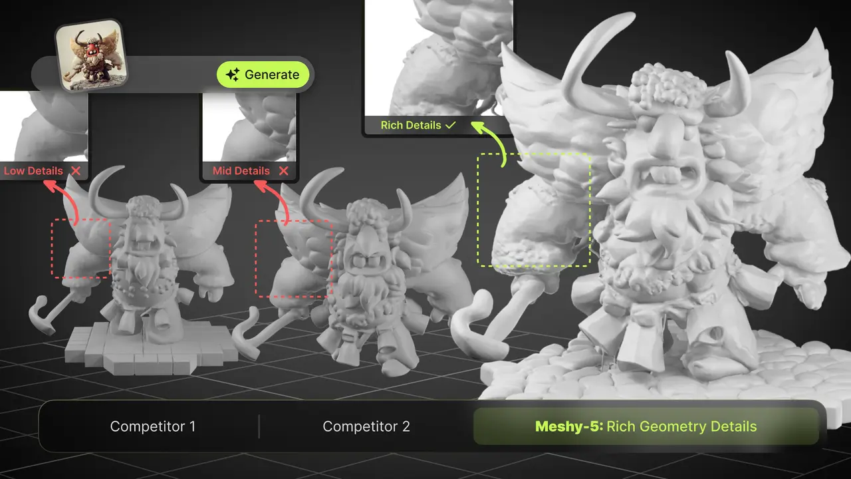Click the green Generate button
851x479 pixels.
263,75
